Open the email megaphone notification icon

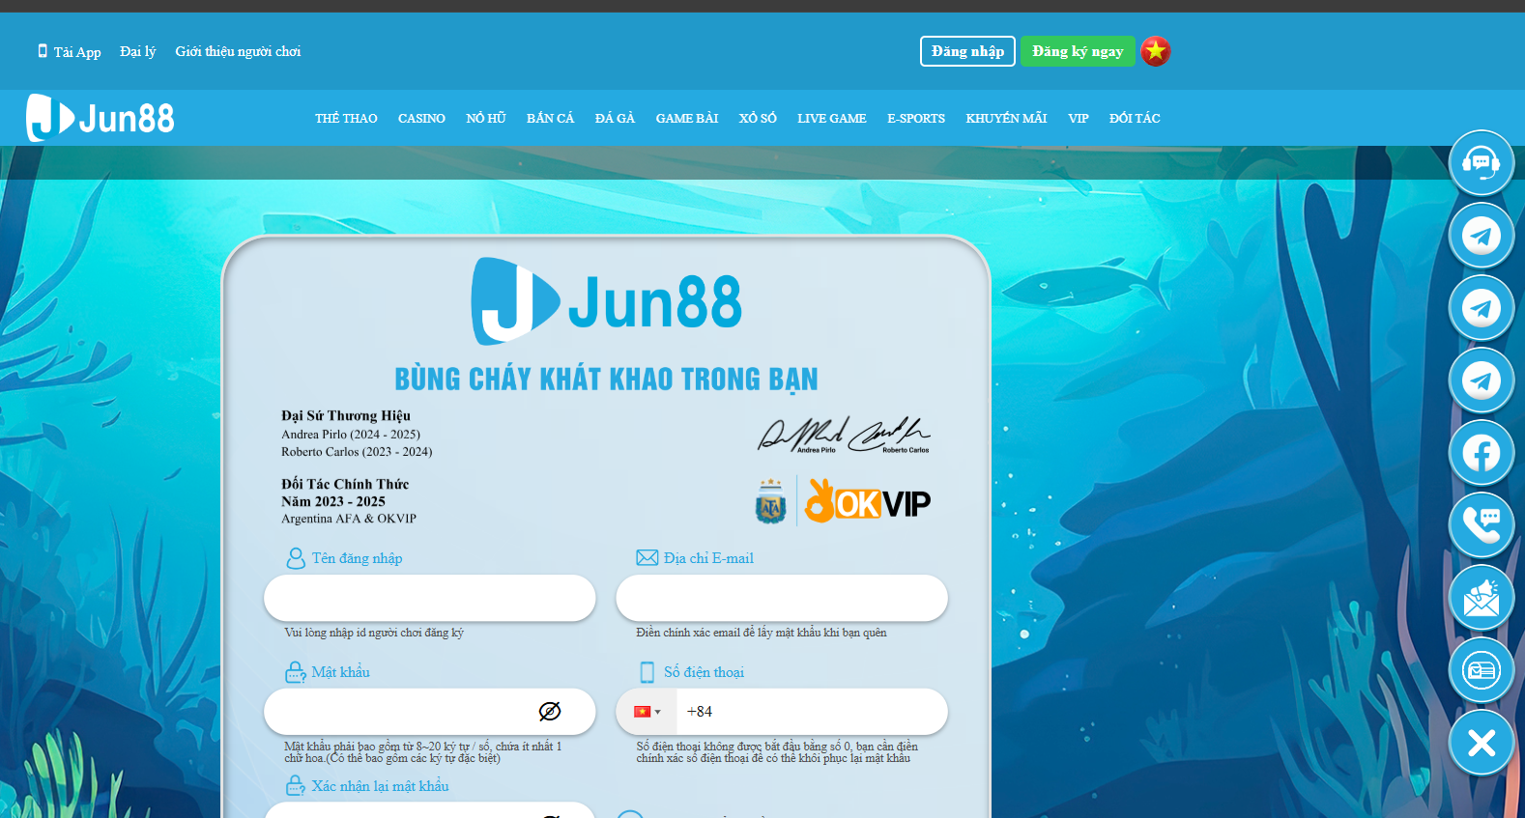click(x=1481, y=597)
